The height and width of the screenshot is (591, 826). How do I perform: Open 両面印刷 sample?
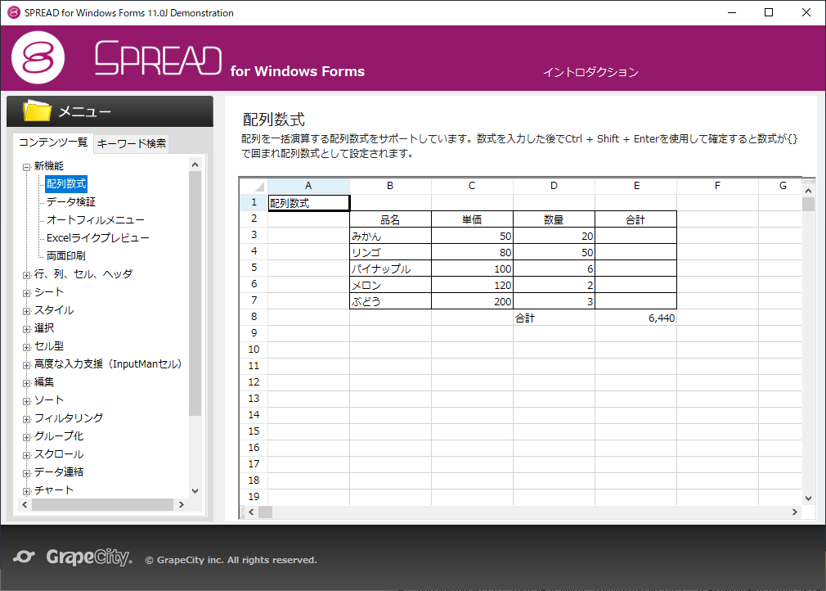tap(66, 255)
